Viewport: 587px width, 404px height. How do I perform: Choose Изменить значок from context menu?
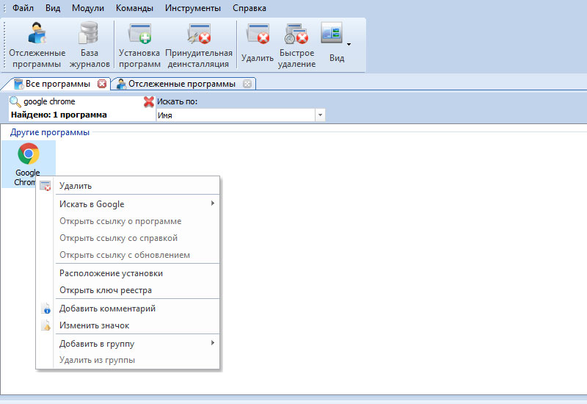point(94,325)
